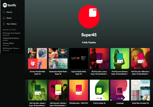Click the Lovesongs title text
The height and width of the screenshot is (107, 153).
point(120,103)
